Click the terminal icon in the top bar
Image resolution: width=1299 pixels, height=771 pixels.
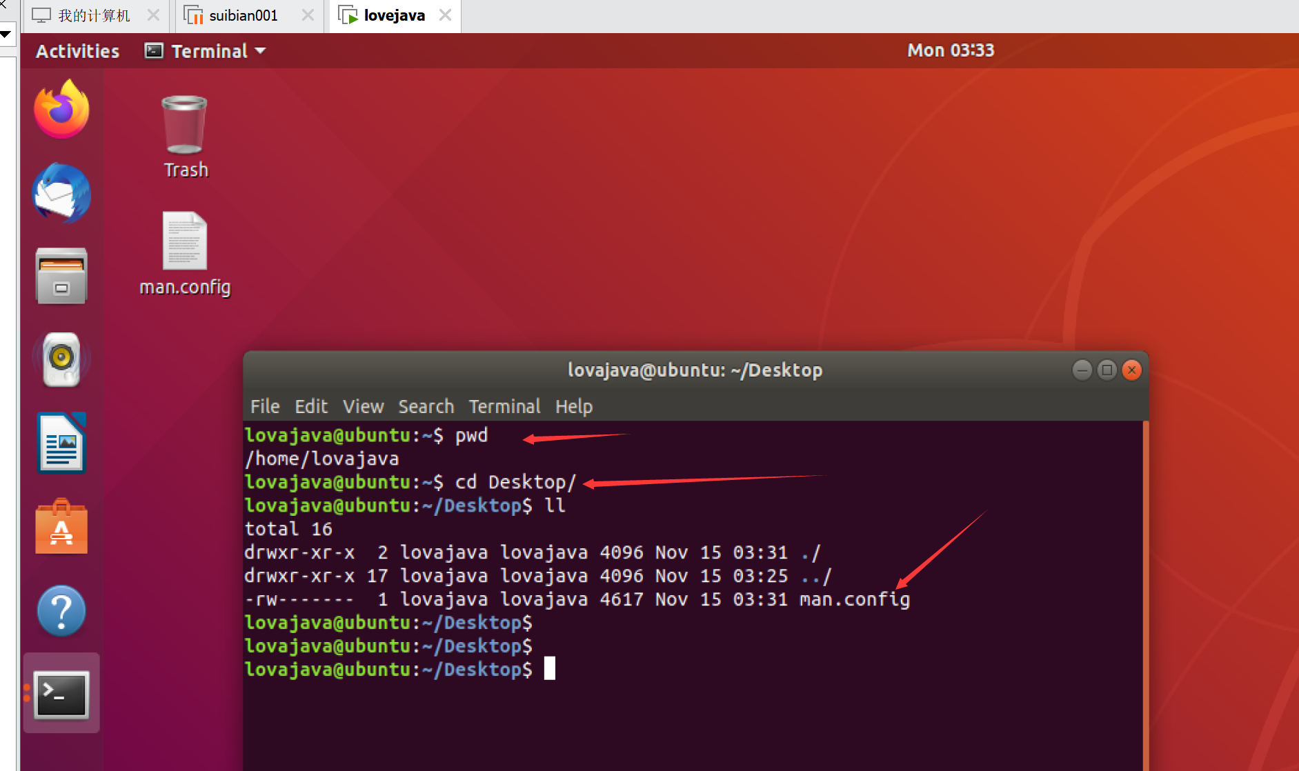click(x=154, y=51)
